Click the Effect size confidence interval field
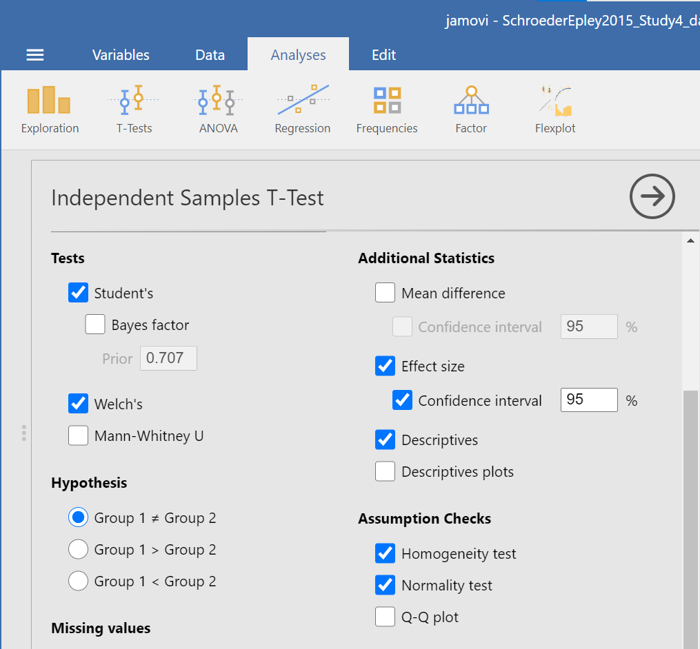The width and height of the screenshot is (700, 649). click(x=588, y=400)
